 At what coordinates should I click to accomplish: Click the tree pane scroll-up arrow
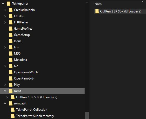(x=87, y=3)
